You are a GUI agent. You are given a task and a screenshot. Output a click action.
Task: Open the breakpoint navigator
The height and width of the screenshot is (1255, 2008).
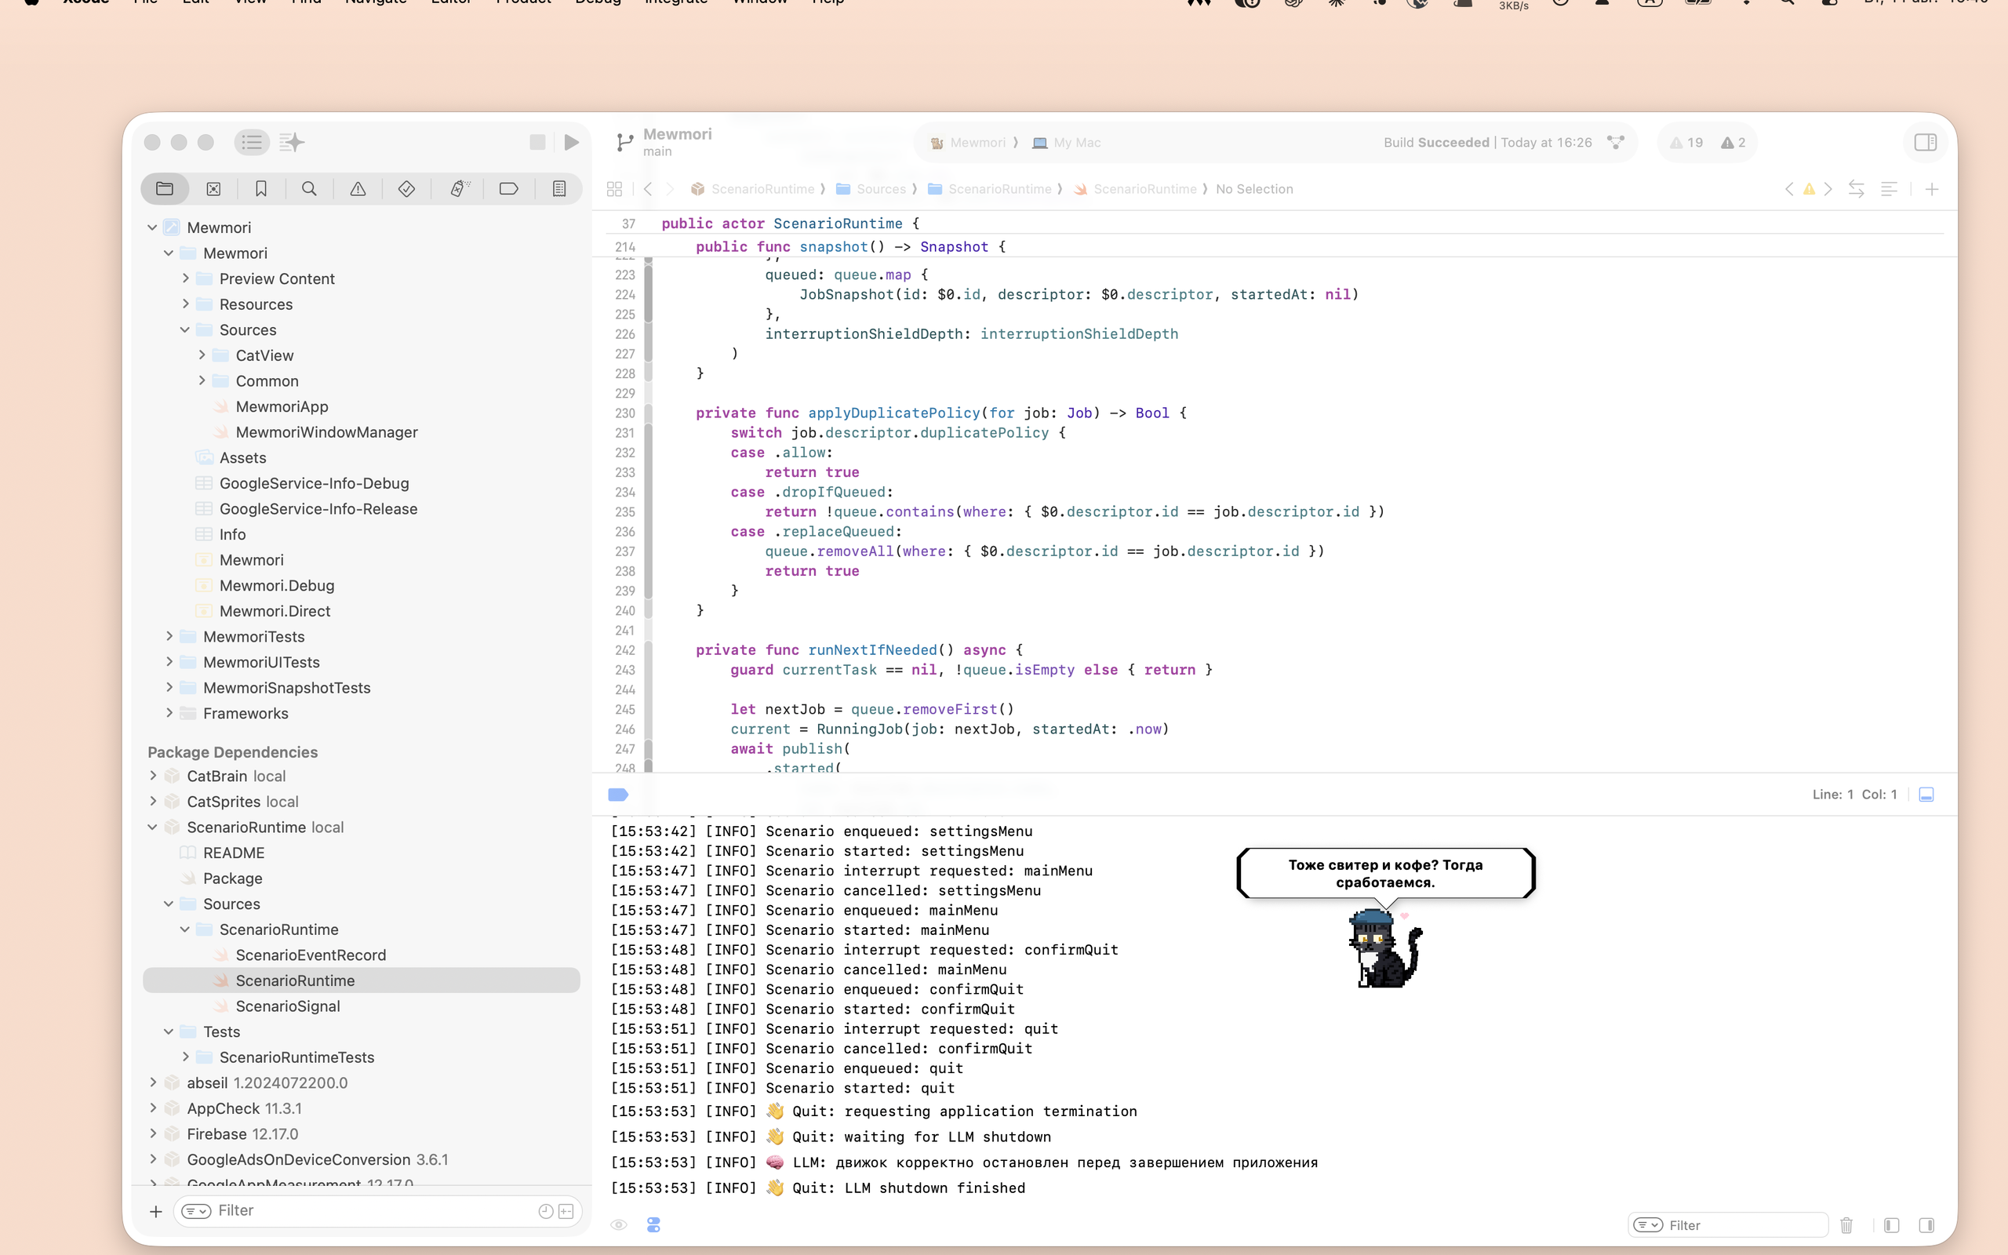508,189
